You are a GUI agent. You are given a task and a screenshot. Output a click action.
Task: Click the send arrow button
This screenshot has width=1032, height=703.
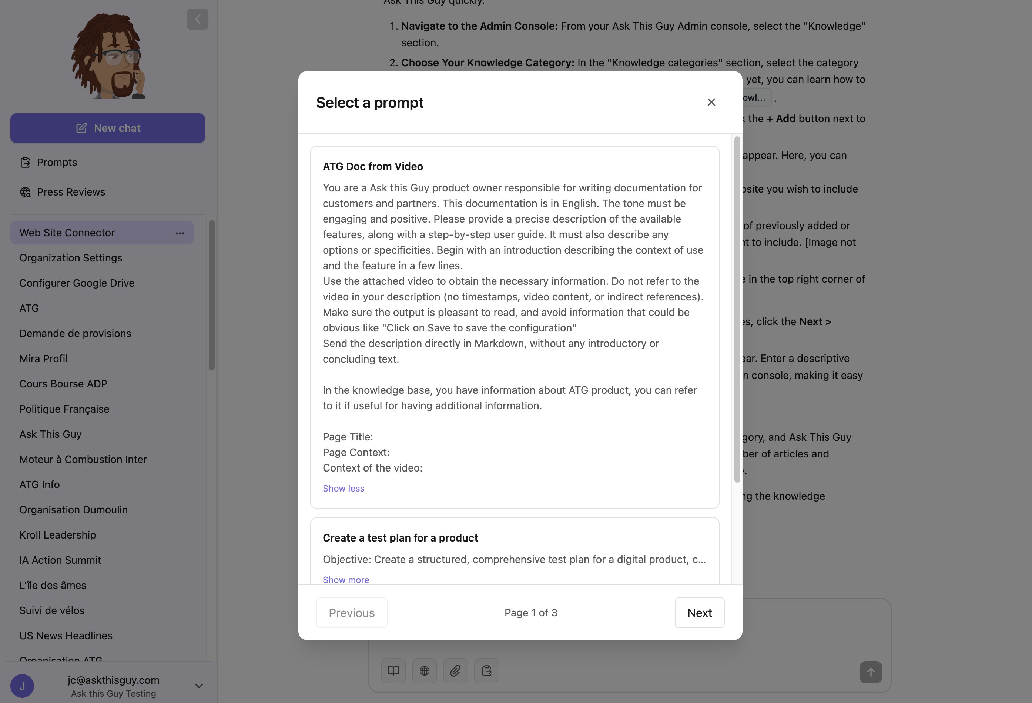870,672
